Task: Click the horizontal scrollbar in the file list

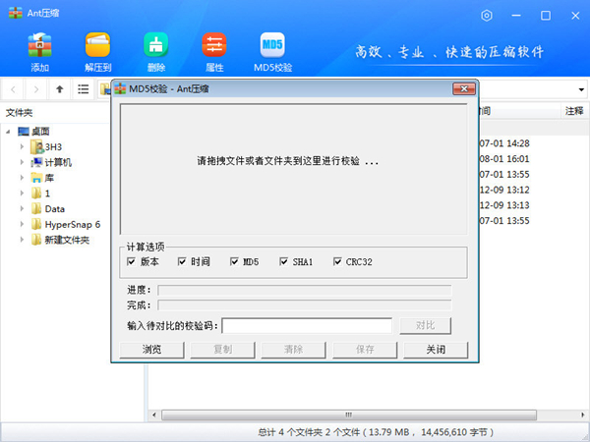Action: point(344,414)
